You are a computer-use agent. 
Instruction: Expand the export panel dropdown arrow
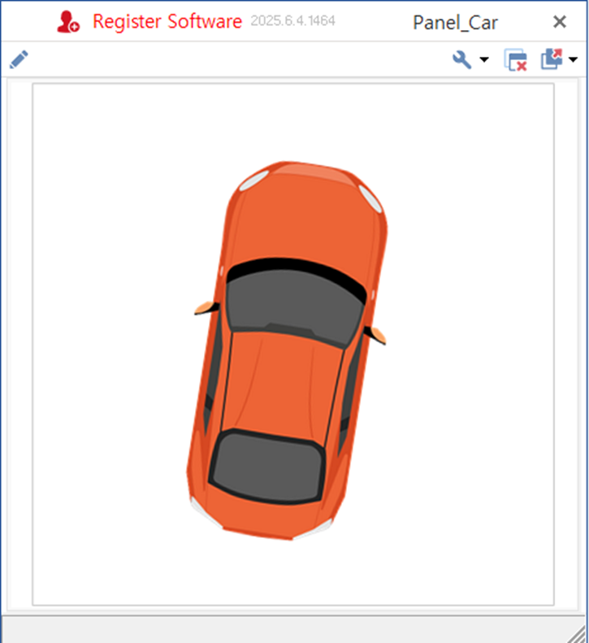tap(573, 60)
